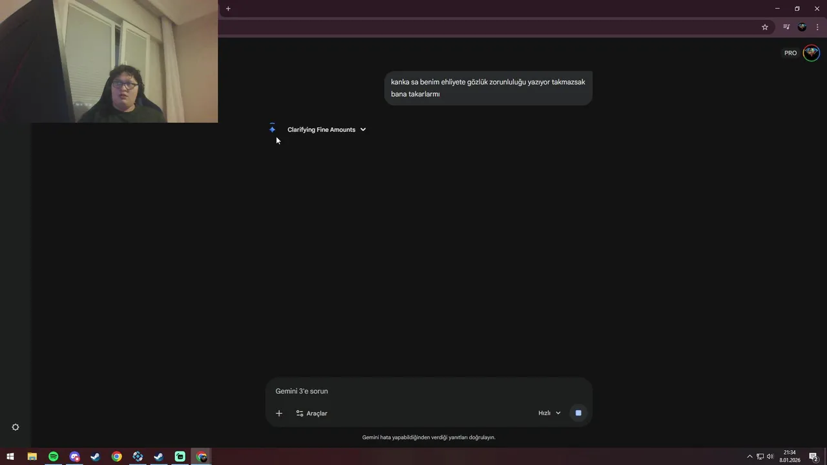
Task: Expand the Clarifying Fine Amounts thinking section
Action: coord(326,130)
